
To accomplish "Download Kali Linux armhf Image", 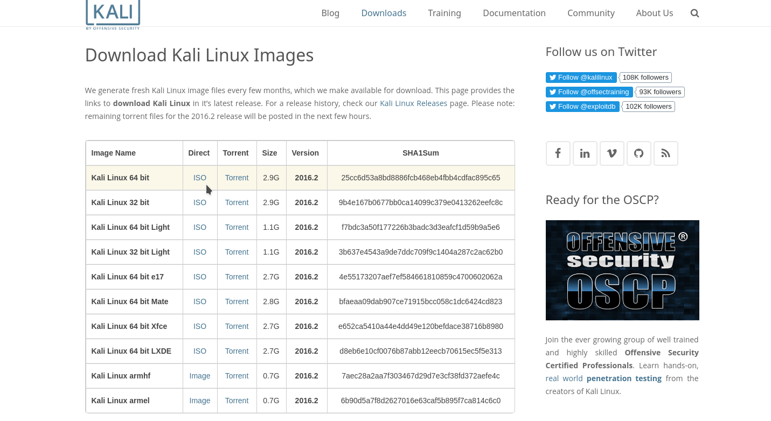I will [199, 376].
